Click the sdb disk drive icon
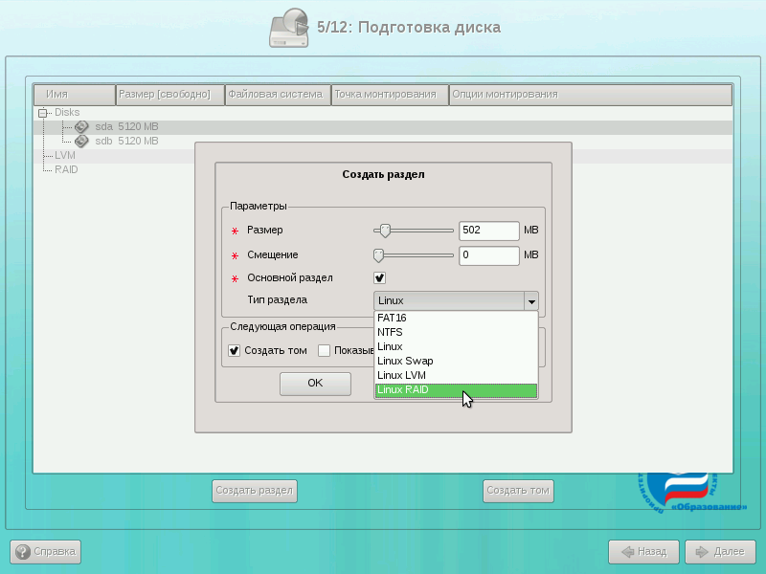 (x=81, y=141)
